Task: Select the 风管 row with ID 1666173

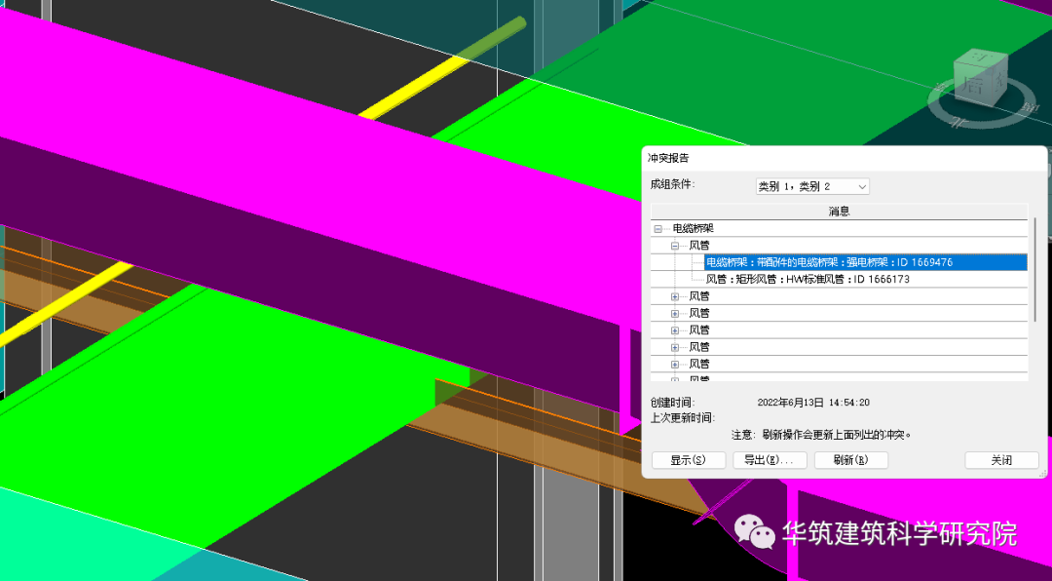Action: (808, 280)
